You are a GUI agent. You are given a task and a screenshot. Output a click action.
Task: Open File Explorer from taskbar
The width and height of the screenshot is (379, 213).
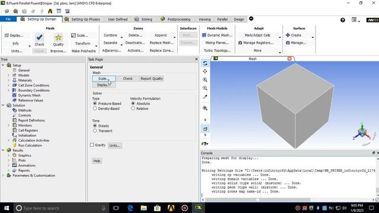[144, 208]
